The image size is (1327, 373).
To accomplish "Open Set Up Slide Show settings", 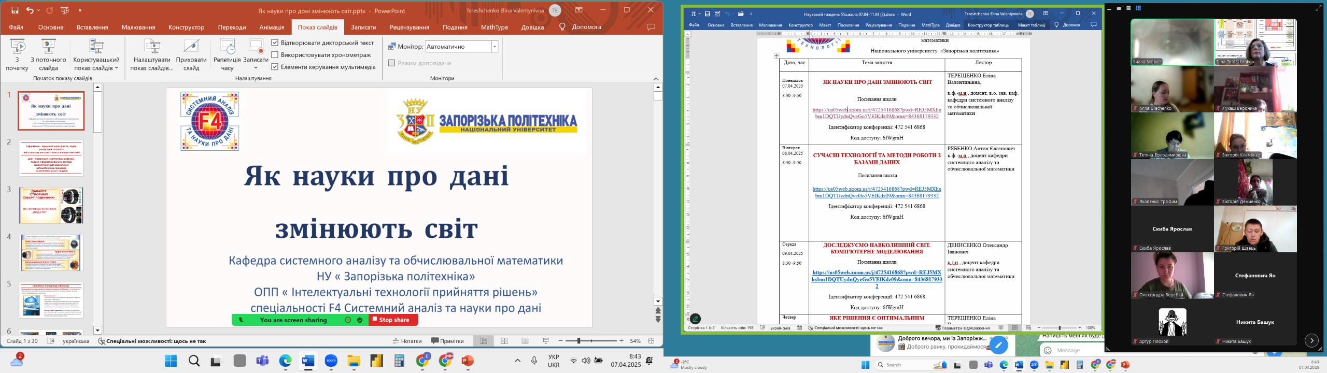I will tap(151, 48).
